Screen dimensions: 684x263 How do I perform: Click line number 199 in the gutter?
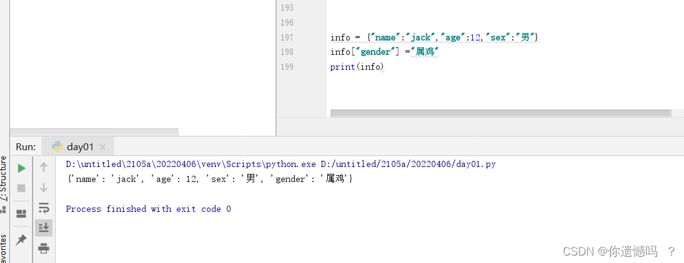click(287, 67)
